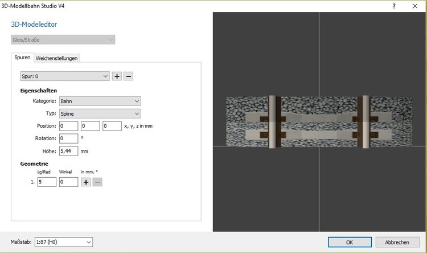The height and width of the screenshot is (253, 427).
Task: Open the Typ dropdown showing Spline
Action: 100,114
